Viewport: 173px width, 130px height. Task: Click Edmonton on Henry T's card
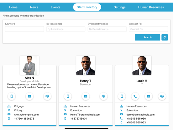tap(76, 110)
